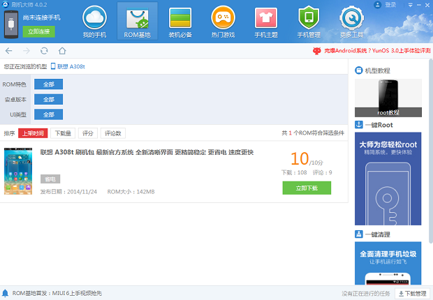
Task: Sort ROMs by 上架时间
Action: pyautogui.click(x=33, y=133)
